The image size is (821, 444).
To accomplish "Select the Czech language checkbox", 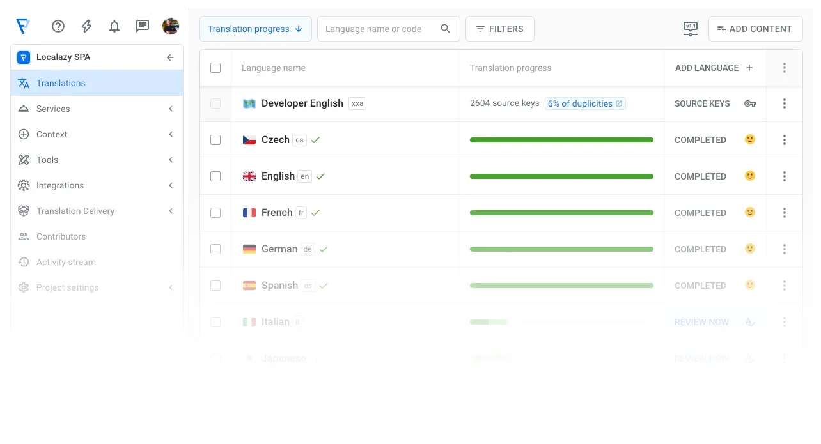I will point(215,140).
